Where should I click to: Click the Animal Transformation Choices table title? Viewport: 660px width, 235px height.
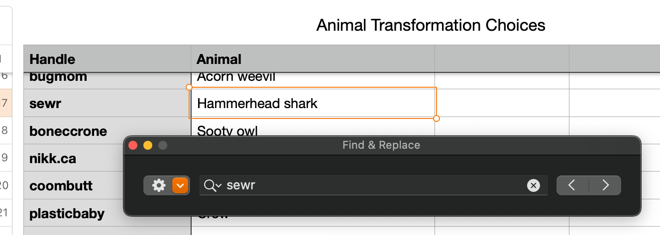(431, 25)
